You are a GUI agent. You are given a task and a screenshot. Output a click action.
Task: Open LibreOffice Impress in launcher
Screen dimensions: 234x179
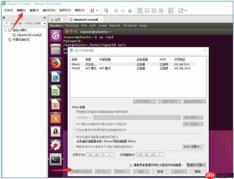tap(56, 104)
